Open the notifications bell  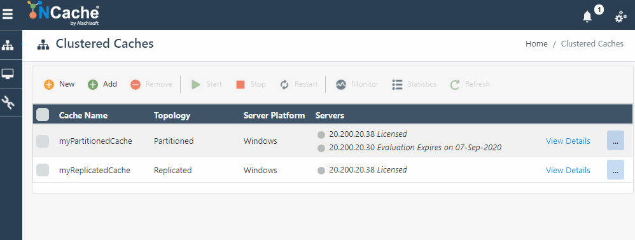pyautogui.click(x=587, y=17)
